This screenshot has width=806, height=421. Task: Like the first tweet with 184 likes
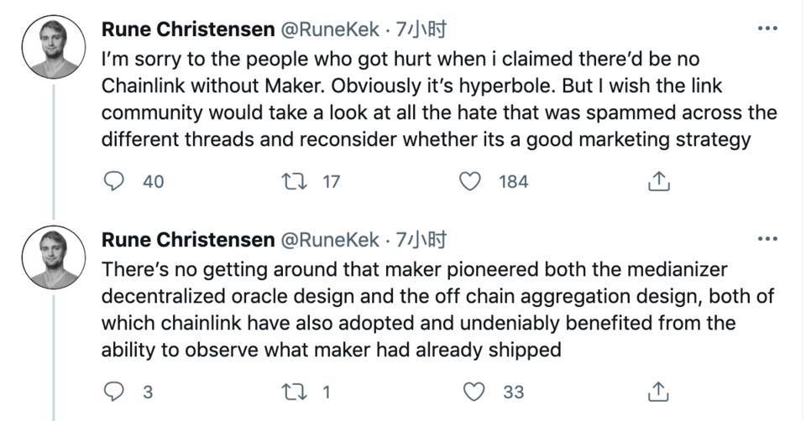(474, 180)
